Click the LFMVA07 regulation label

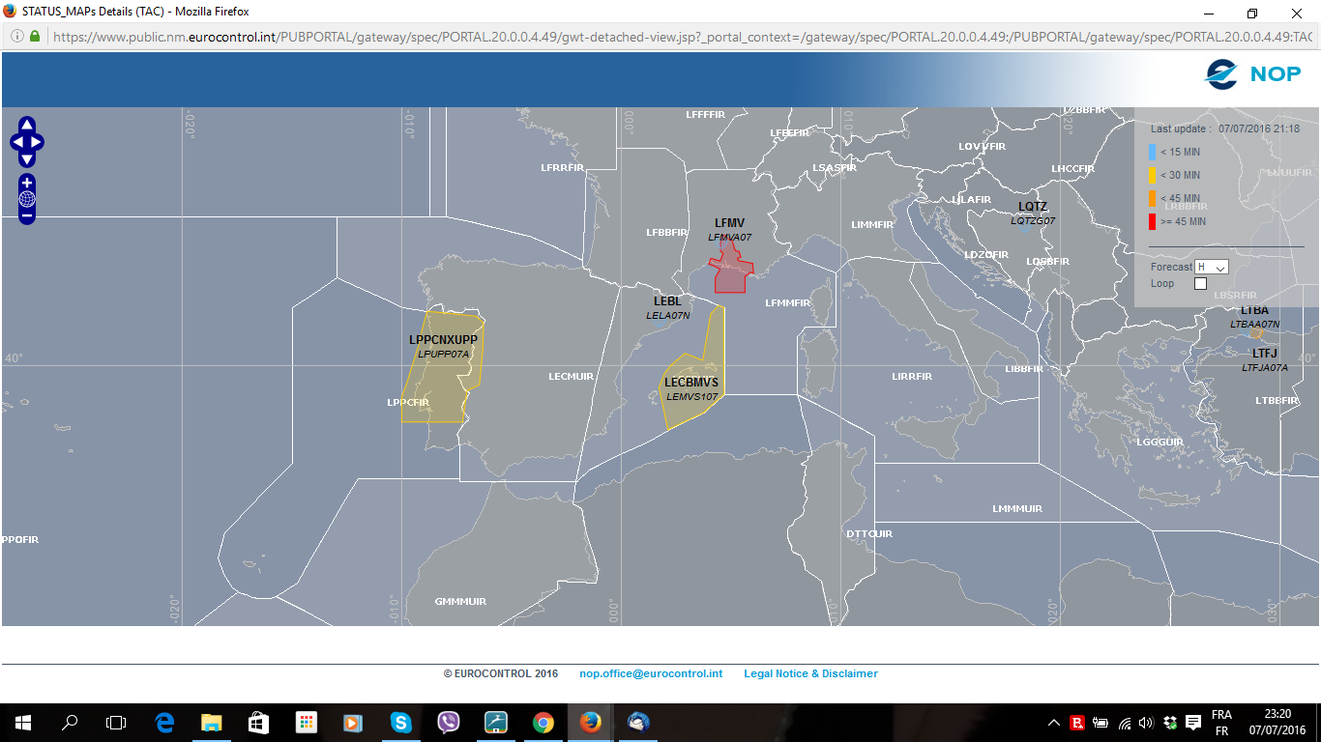(x=729, y=237)
